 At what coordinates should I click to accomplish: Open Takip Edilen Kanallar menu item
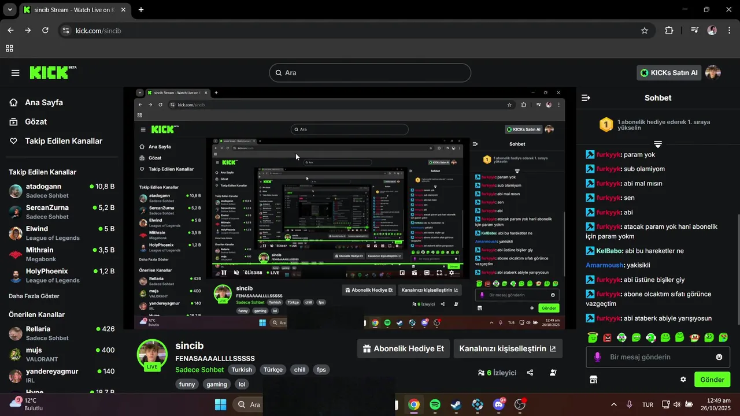(56, 141)
